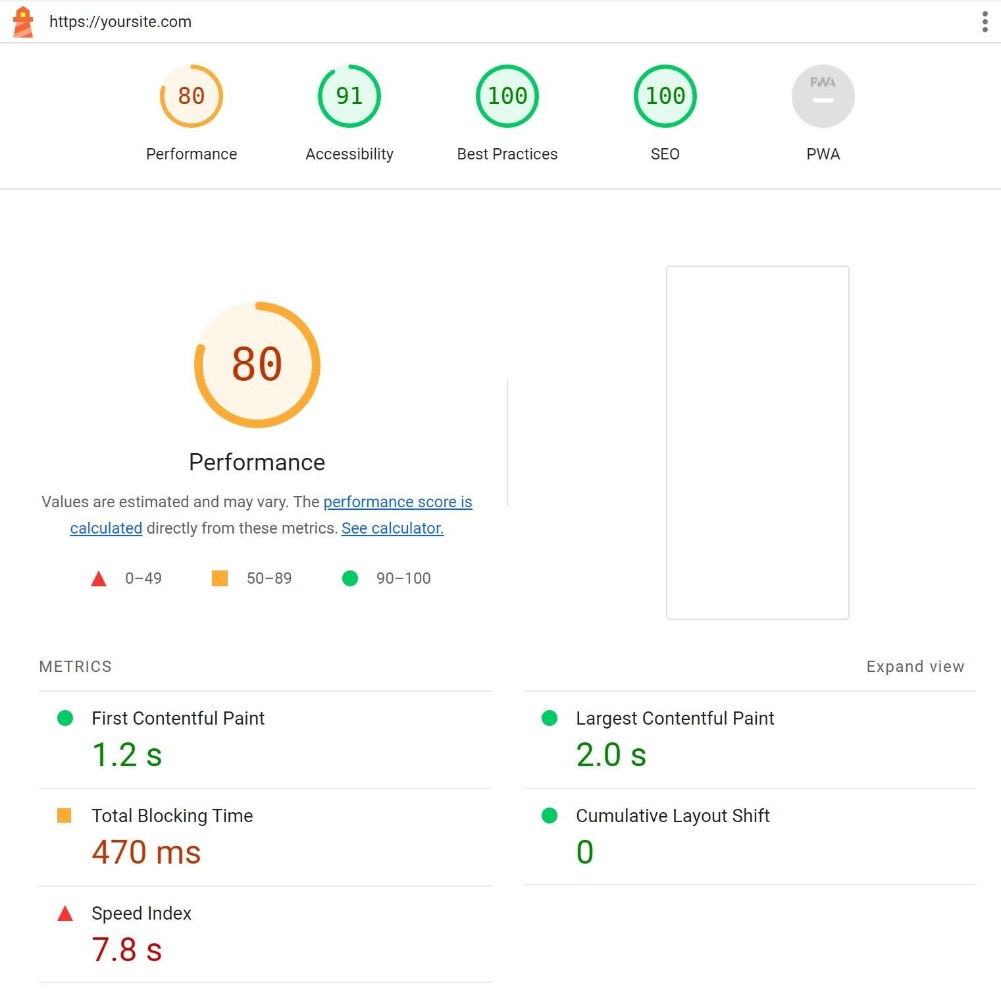Select the Accessibility score gauge

(348, 96)
